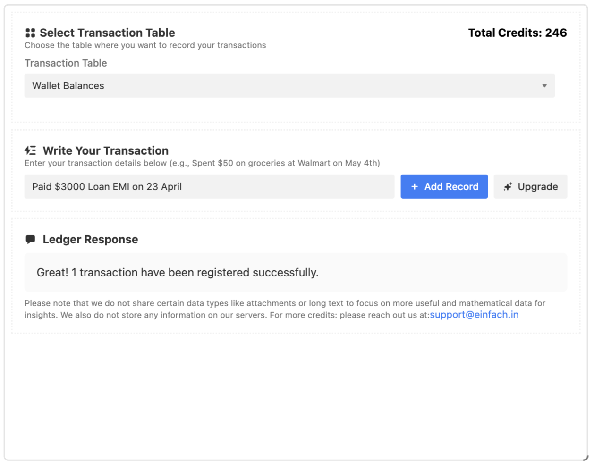Open the Wallet Balances table dropdown
This screenshot has width=594, height=468.
[x=289, y=86]
